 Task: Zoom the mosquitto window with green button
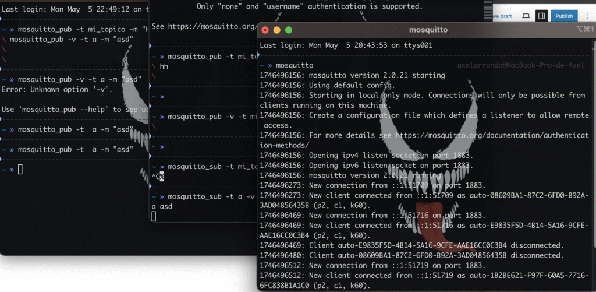(289, 30)
